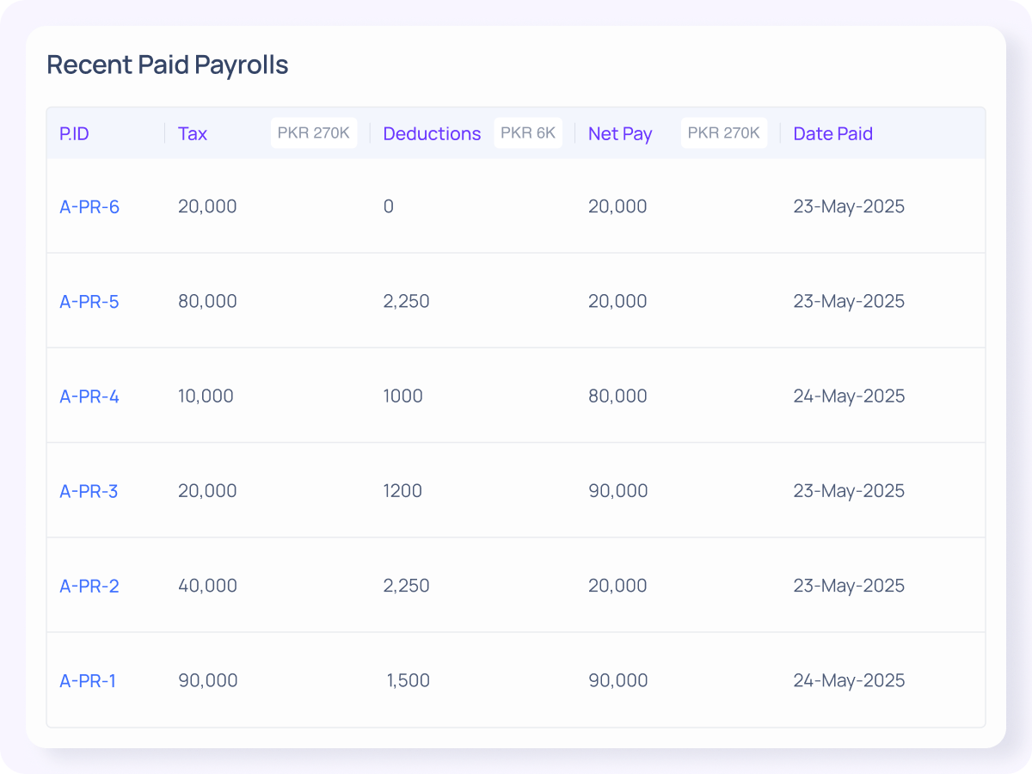
Task: Click the 10,000 tax value of A-PR-4
Action: point(207,396)
